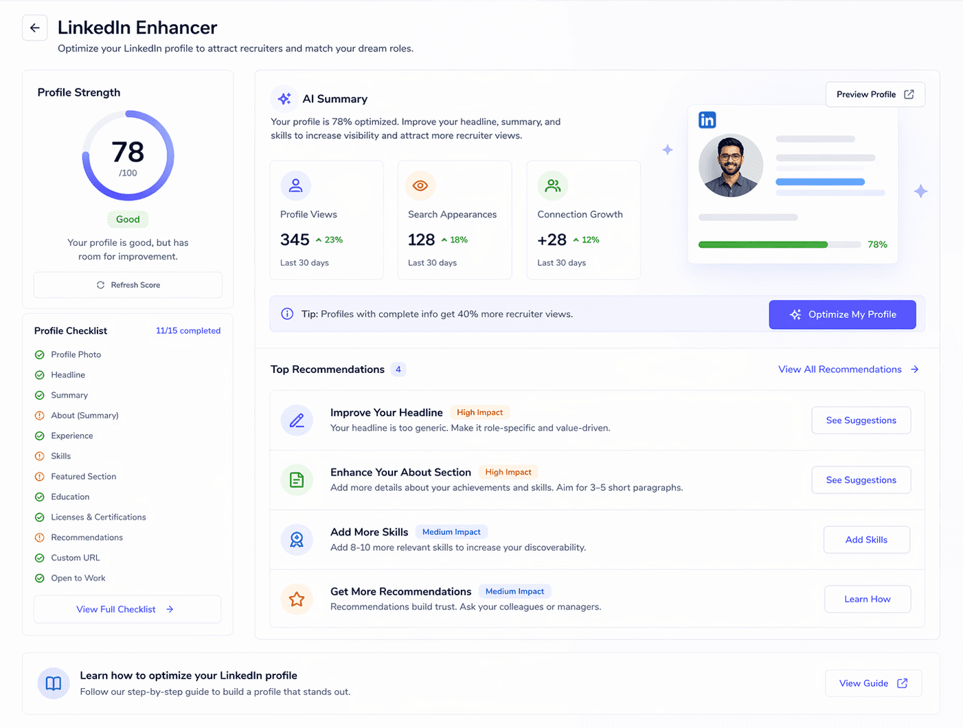The image size is (963, 728).
Task: Click the Profile Views person icon
Action: coord(295,185)
